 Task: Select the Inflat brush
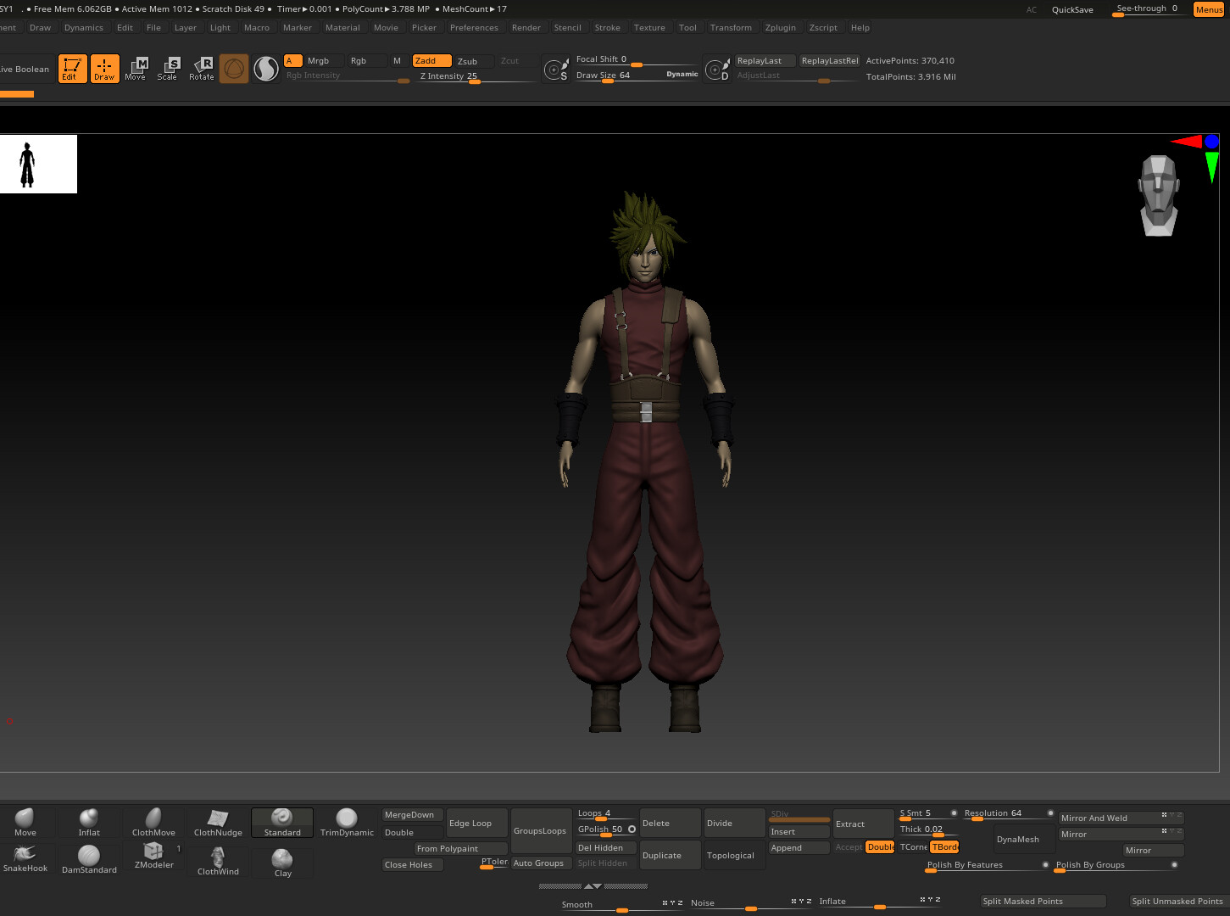pyautogui.click(x=89, y=822)
